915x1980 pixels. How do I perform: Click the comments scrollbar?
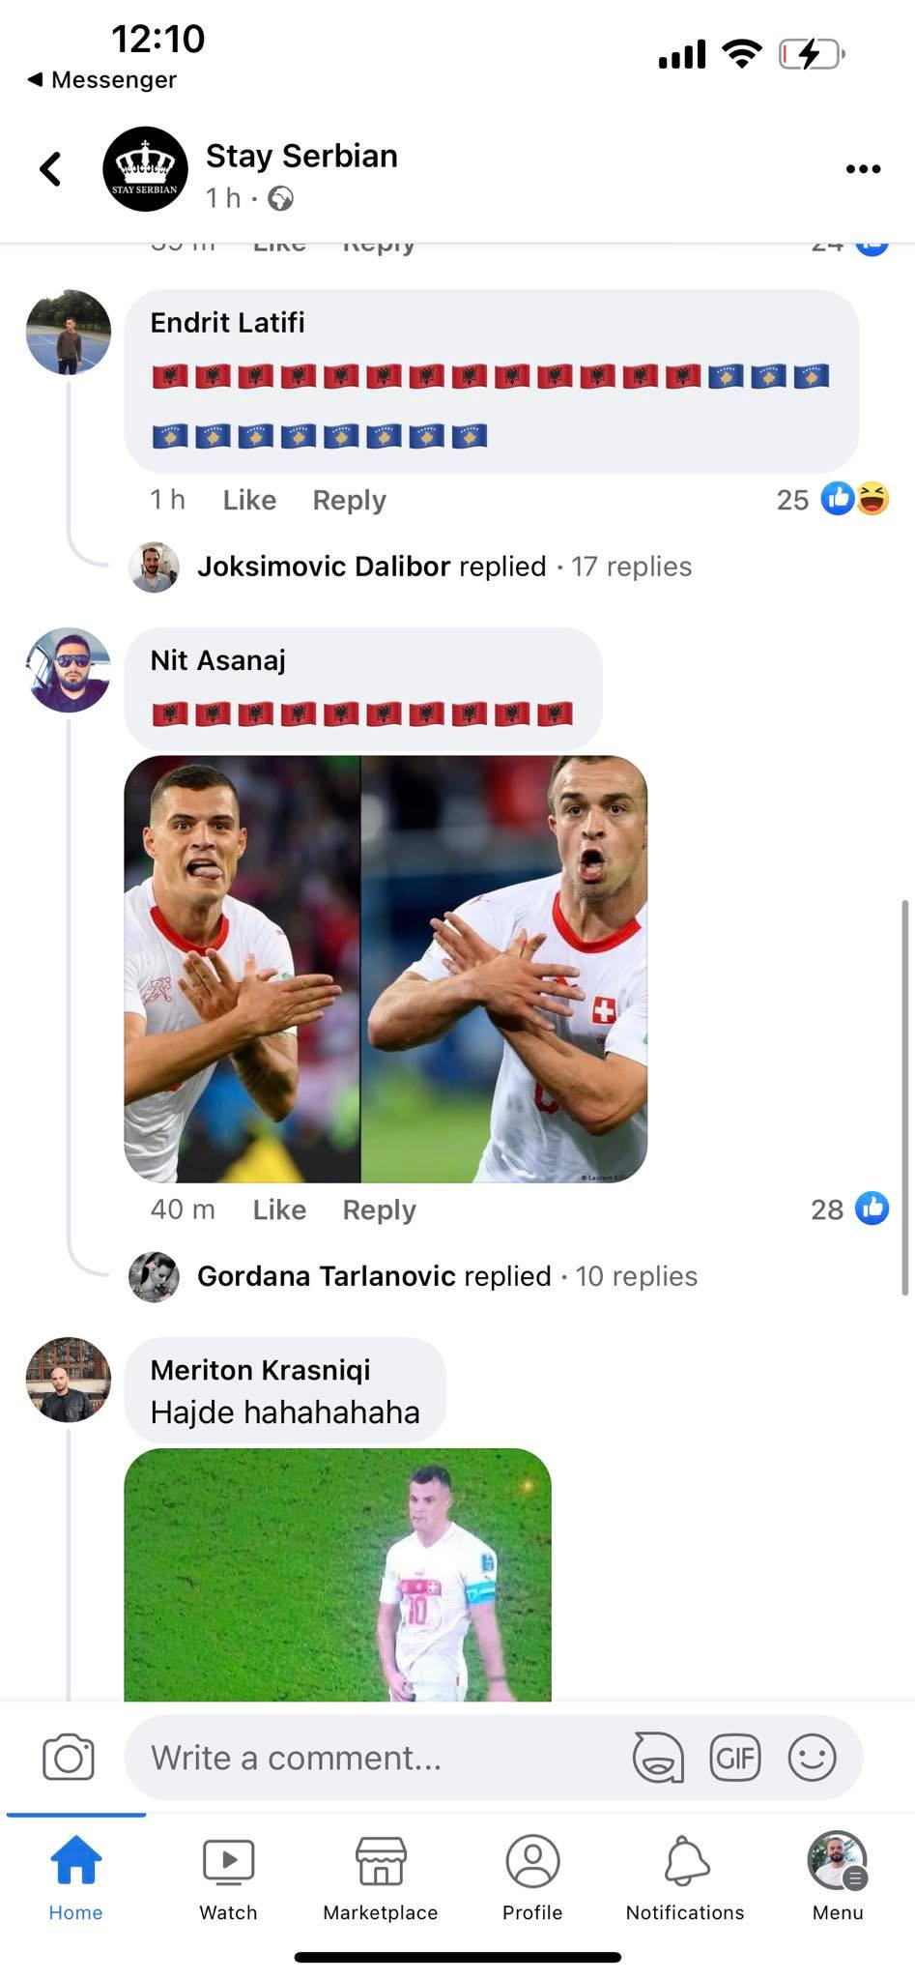[904, 1096]
